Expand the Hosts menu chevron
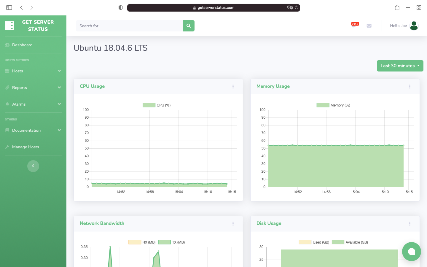The width and height of the screenshot is (427, 267). [59, 71]
